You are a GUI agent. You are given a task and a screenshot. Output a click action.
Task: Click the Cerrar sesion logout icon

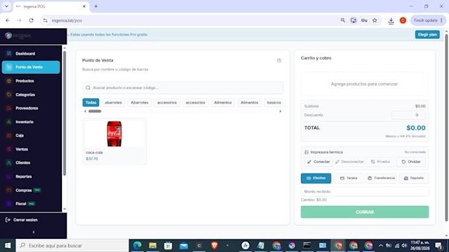click(8, 220)
